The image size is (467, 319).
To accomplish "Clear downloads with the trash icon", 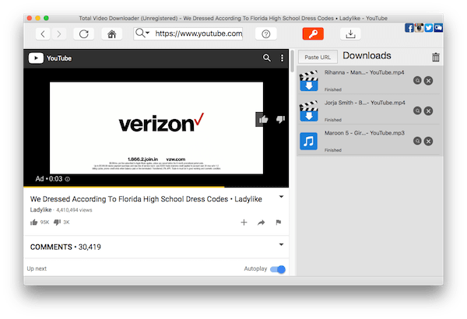I will pos(435,57).
